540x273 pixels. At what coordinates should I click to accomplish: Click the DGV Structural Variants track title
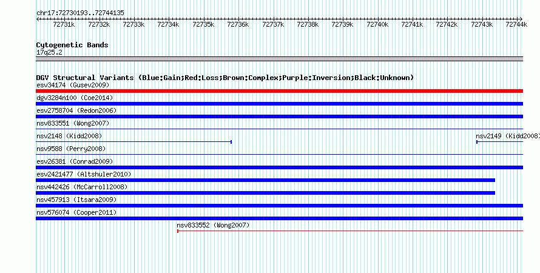click(x=224, y=78)
